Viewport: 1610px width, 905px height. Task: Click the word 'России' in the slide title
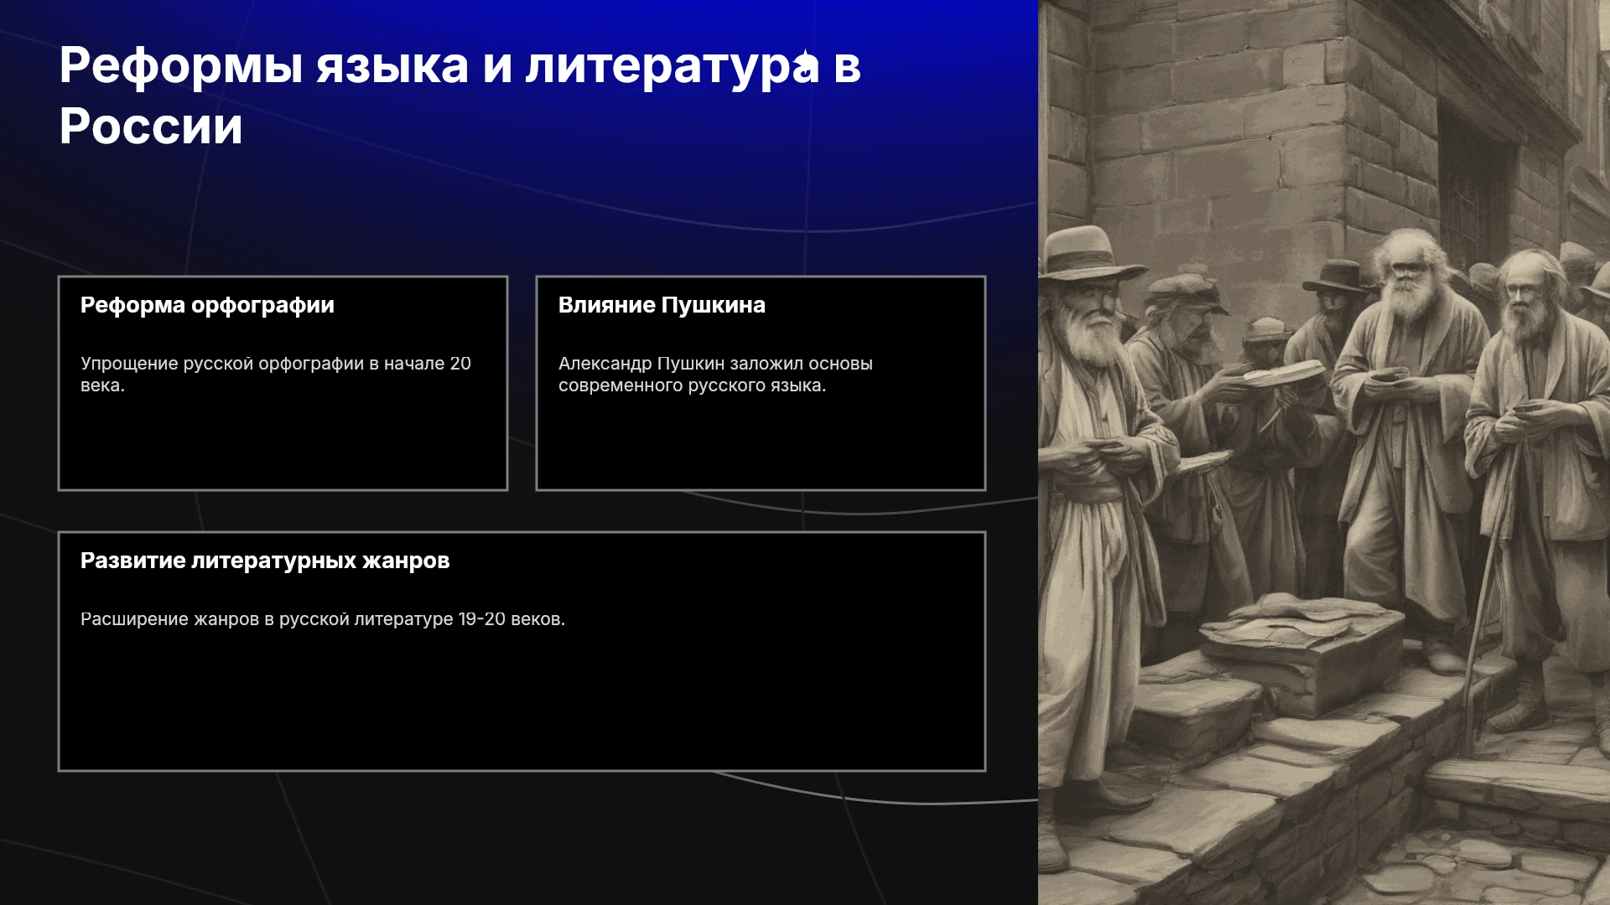click(x=151, y=127)
